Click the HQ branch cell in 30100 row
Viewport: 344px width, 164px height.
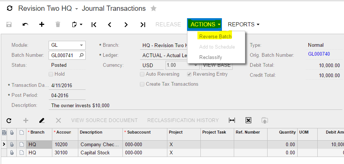click(39, 152)
